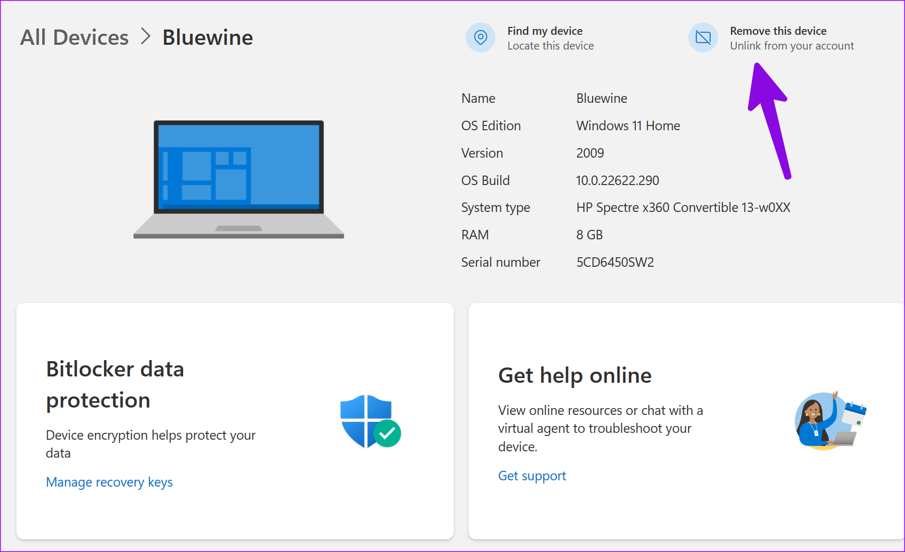Click the unlink icon in the top right
Viewport: 905px width, 552px height.
click(x=703, y=37)
